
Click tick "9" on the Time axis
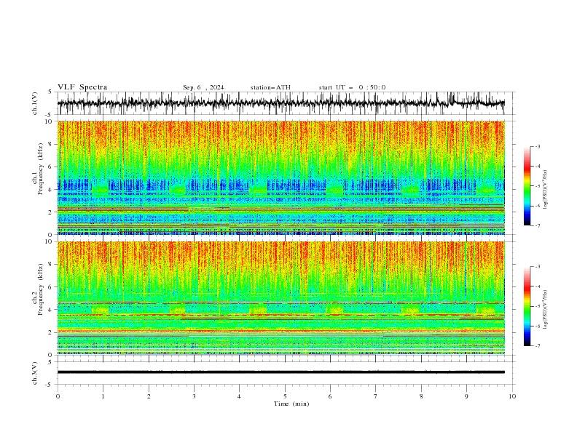pyautogui.click(x=466, y=396)
